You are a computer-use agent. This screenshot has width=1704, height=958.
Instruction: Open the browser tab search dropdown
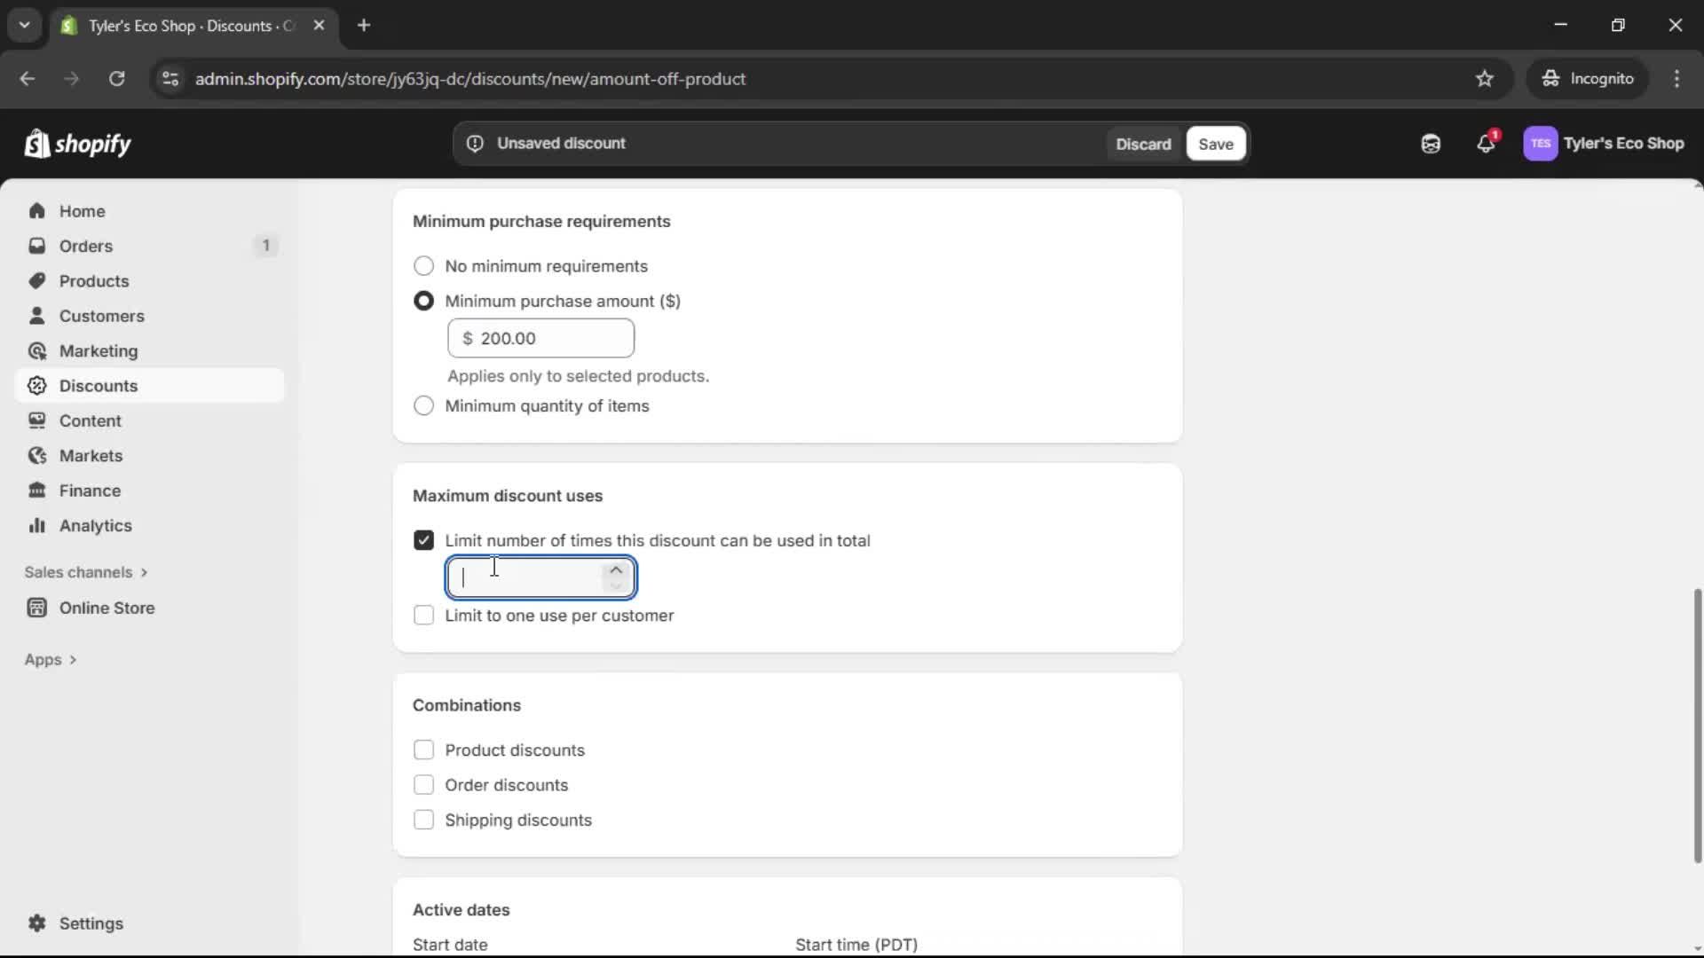[24, 25]
